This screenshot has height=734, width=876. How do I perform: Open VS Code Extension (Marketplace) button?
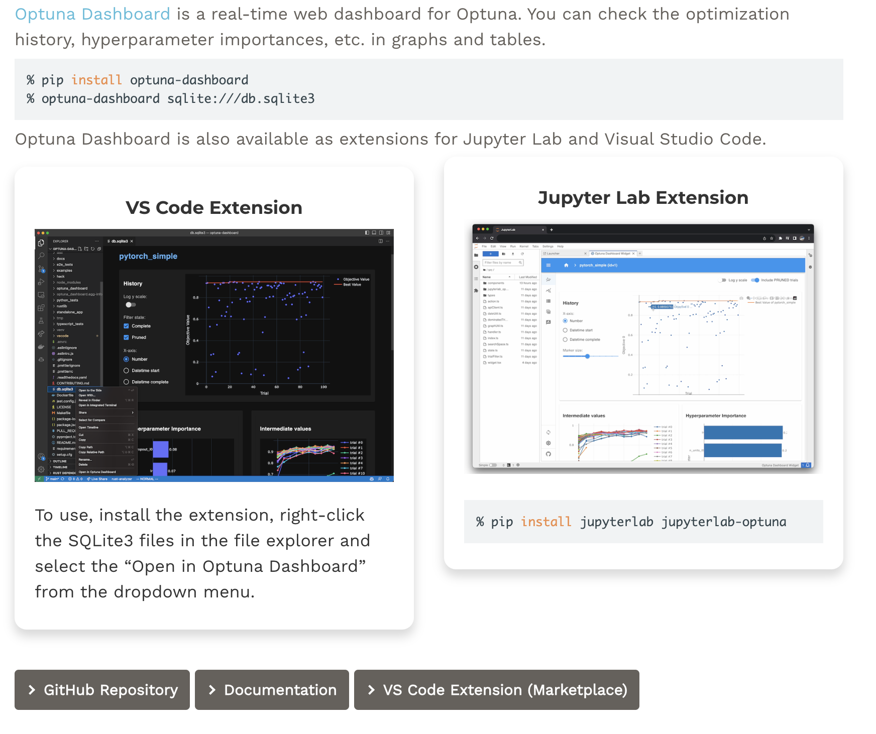(497, 690)
